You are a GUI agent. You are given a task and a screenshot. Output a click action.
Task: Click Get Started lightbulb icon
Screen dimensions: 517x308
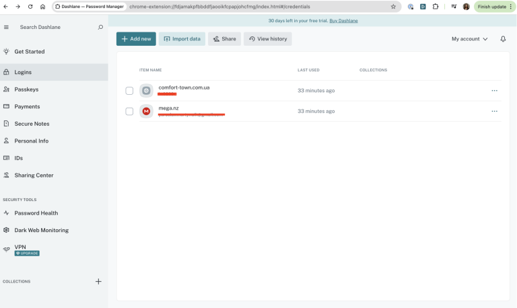point(6,51)
